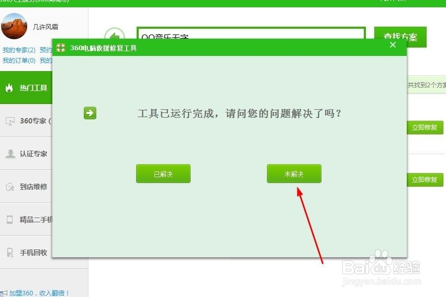Open the 加盟360，收入翻倍 link
This screenshot has width=446, height=297.
pyautogui.click(x=39, y=293)
